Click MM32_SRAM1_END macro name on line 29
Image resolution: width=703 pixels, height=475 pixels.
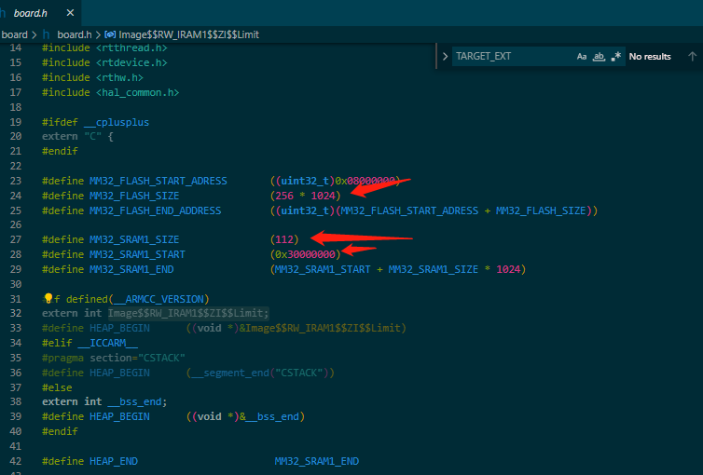[131, 269]
